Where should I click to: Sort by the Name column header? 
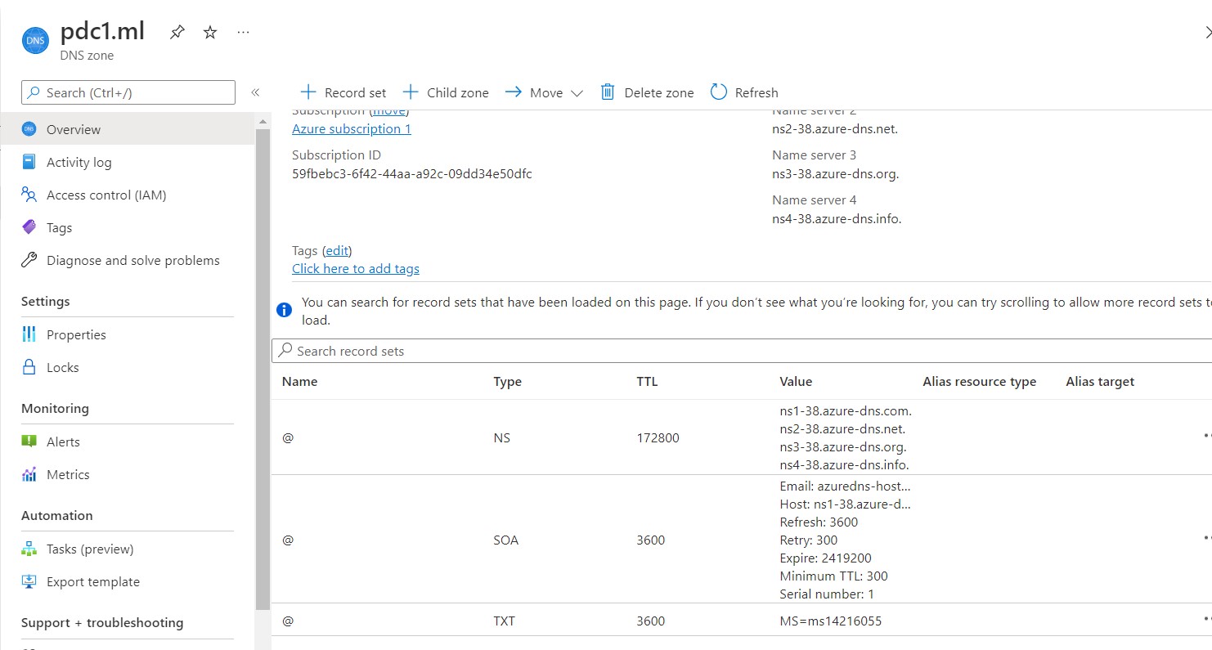click(299, 382)
